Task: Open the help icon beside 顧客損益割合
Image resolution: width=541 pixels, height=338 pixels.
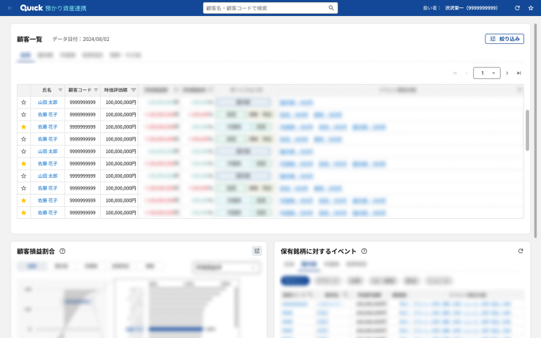Action: point(63,251)
